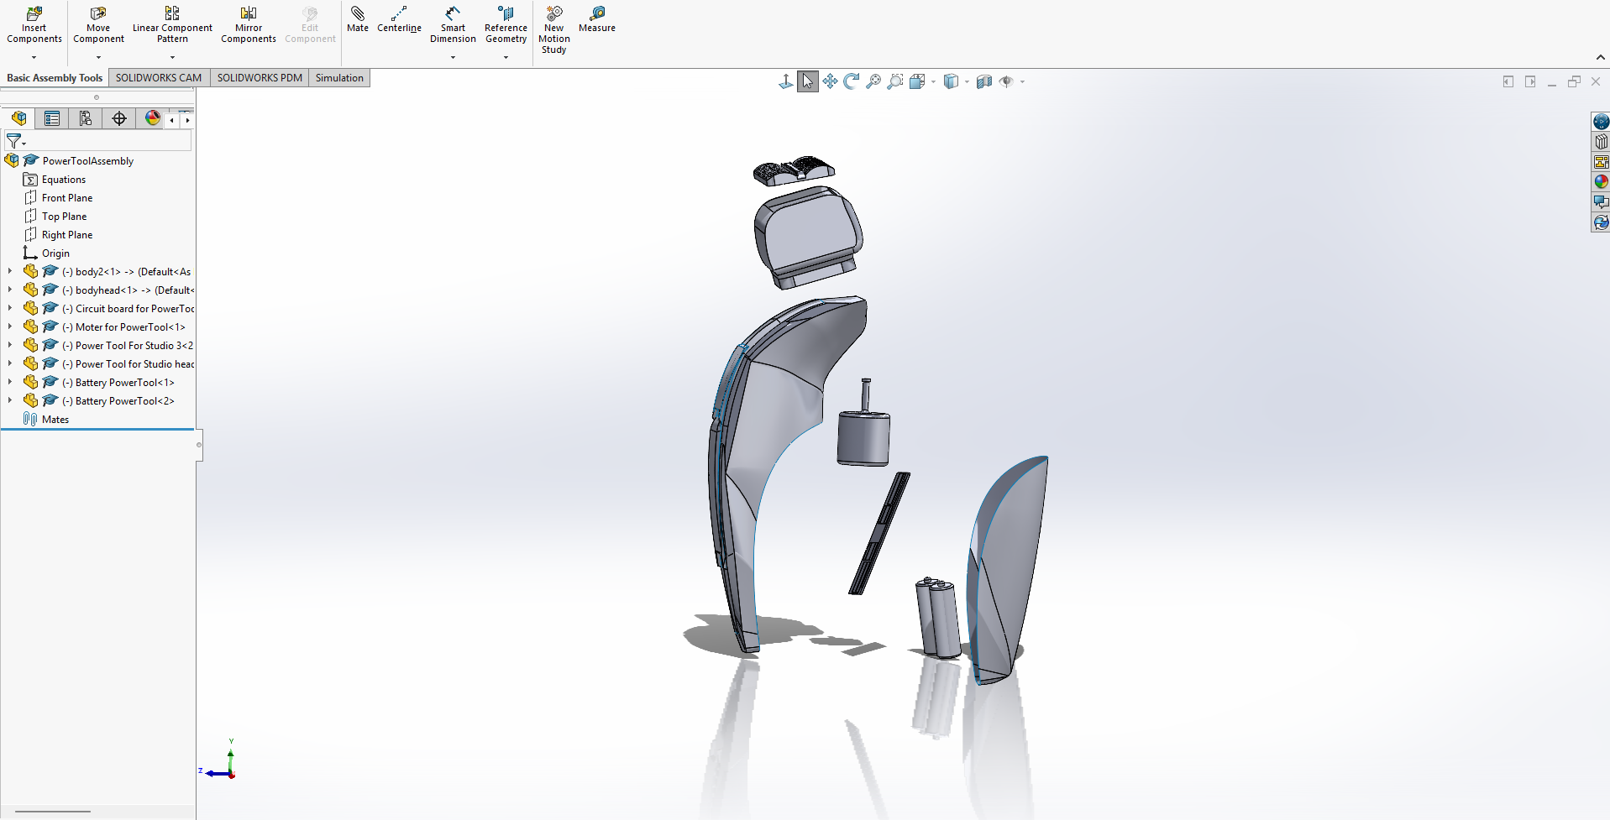Select the Rotate View tool
The height and width of the screenshot is (820, 1610).
852,81
